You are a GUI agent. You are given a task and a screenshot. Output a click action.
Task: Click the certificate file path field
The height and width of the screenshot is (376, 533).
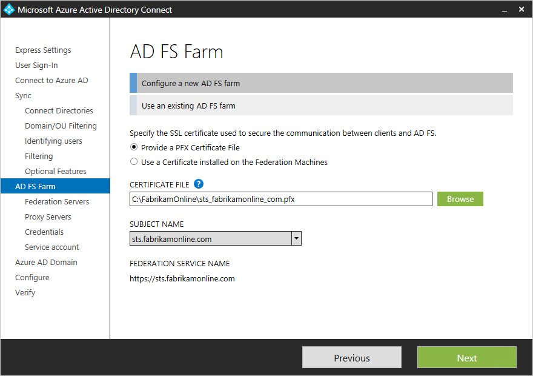[280, 199]
